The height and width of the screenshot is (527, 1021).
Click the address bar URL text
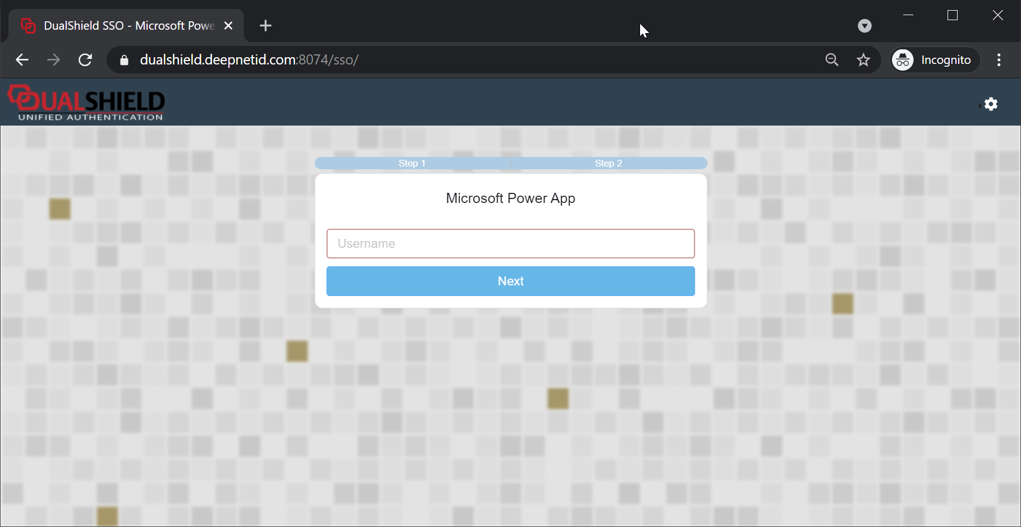(249, 60)
